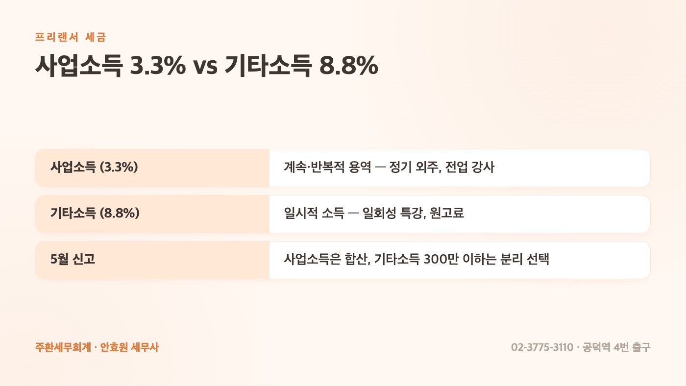Screen dimensions: 686x386
Task: Click '3.3%' in the main title
Action: tap(157, 66)
